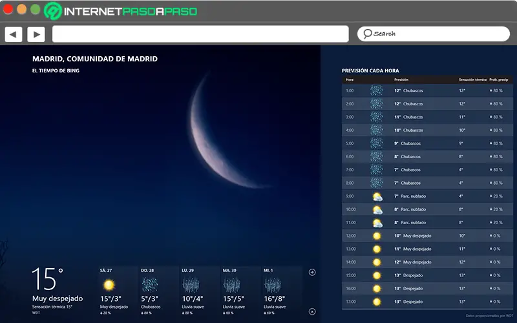Click the partly cloudy icon at 10:00
This screenshot has width=517, height=323.
point(377,210)
